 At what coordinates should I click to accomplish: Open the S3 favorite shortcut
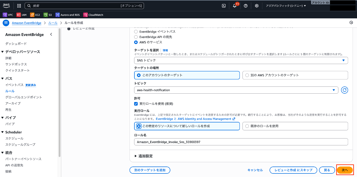tap(48, 15)
